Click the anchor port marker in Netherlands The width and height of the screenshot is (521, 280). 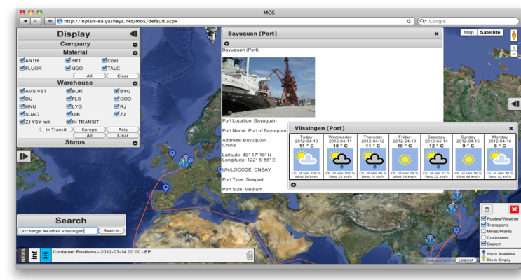184,161
